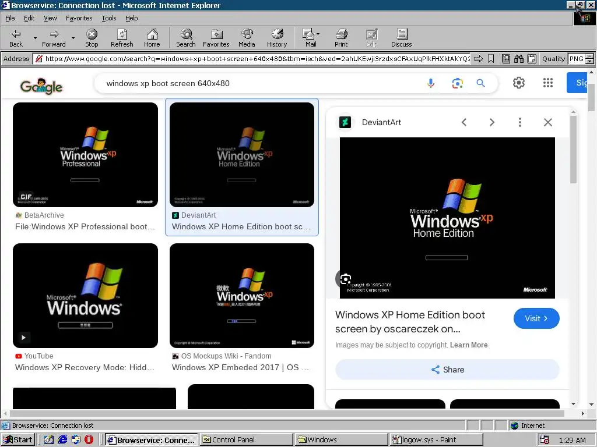Screen dimensions: 597x447
Task: Switch to the Control Panel taskbar button
Action: [x=246, y=440]
